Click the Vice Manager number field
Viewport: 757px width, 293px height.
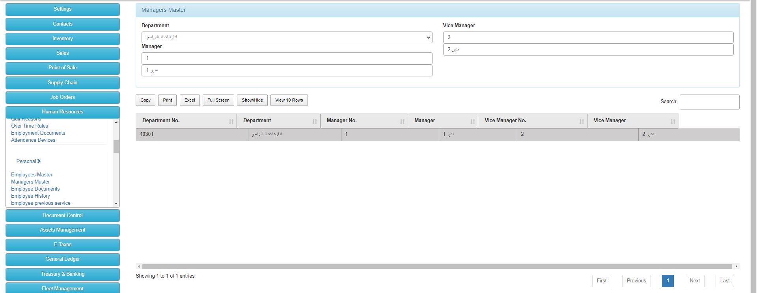coord(588,37)
